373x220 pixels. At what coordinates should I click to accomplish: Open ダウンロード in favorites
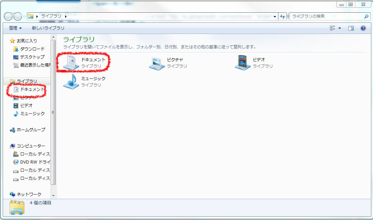click(32, 49)
